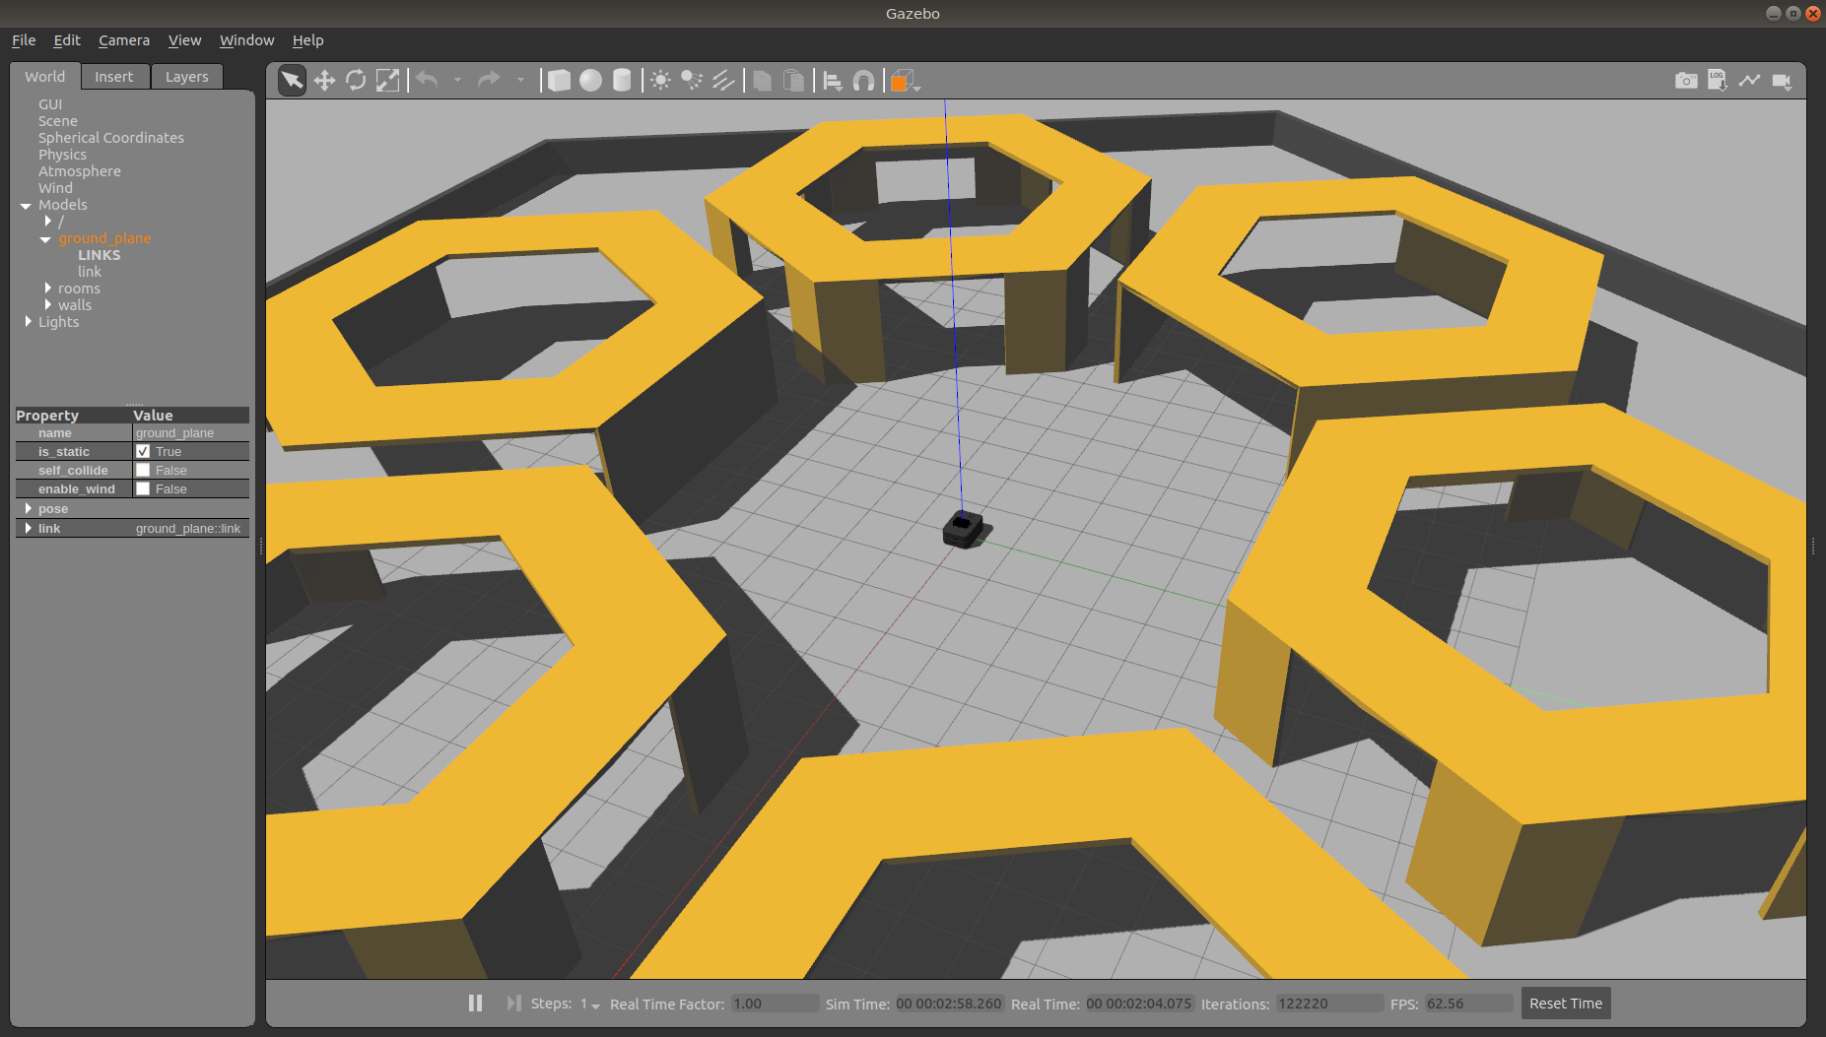The width and height of the screenshot is (1826, 1037).
Task: Expand the rooms model
Action: 48,289
